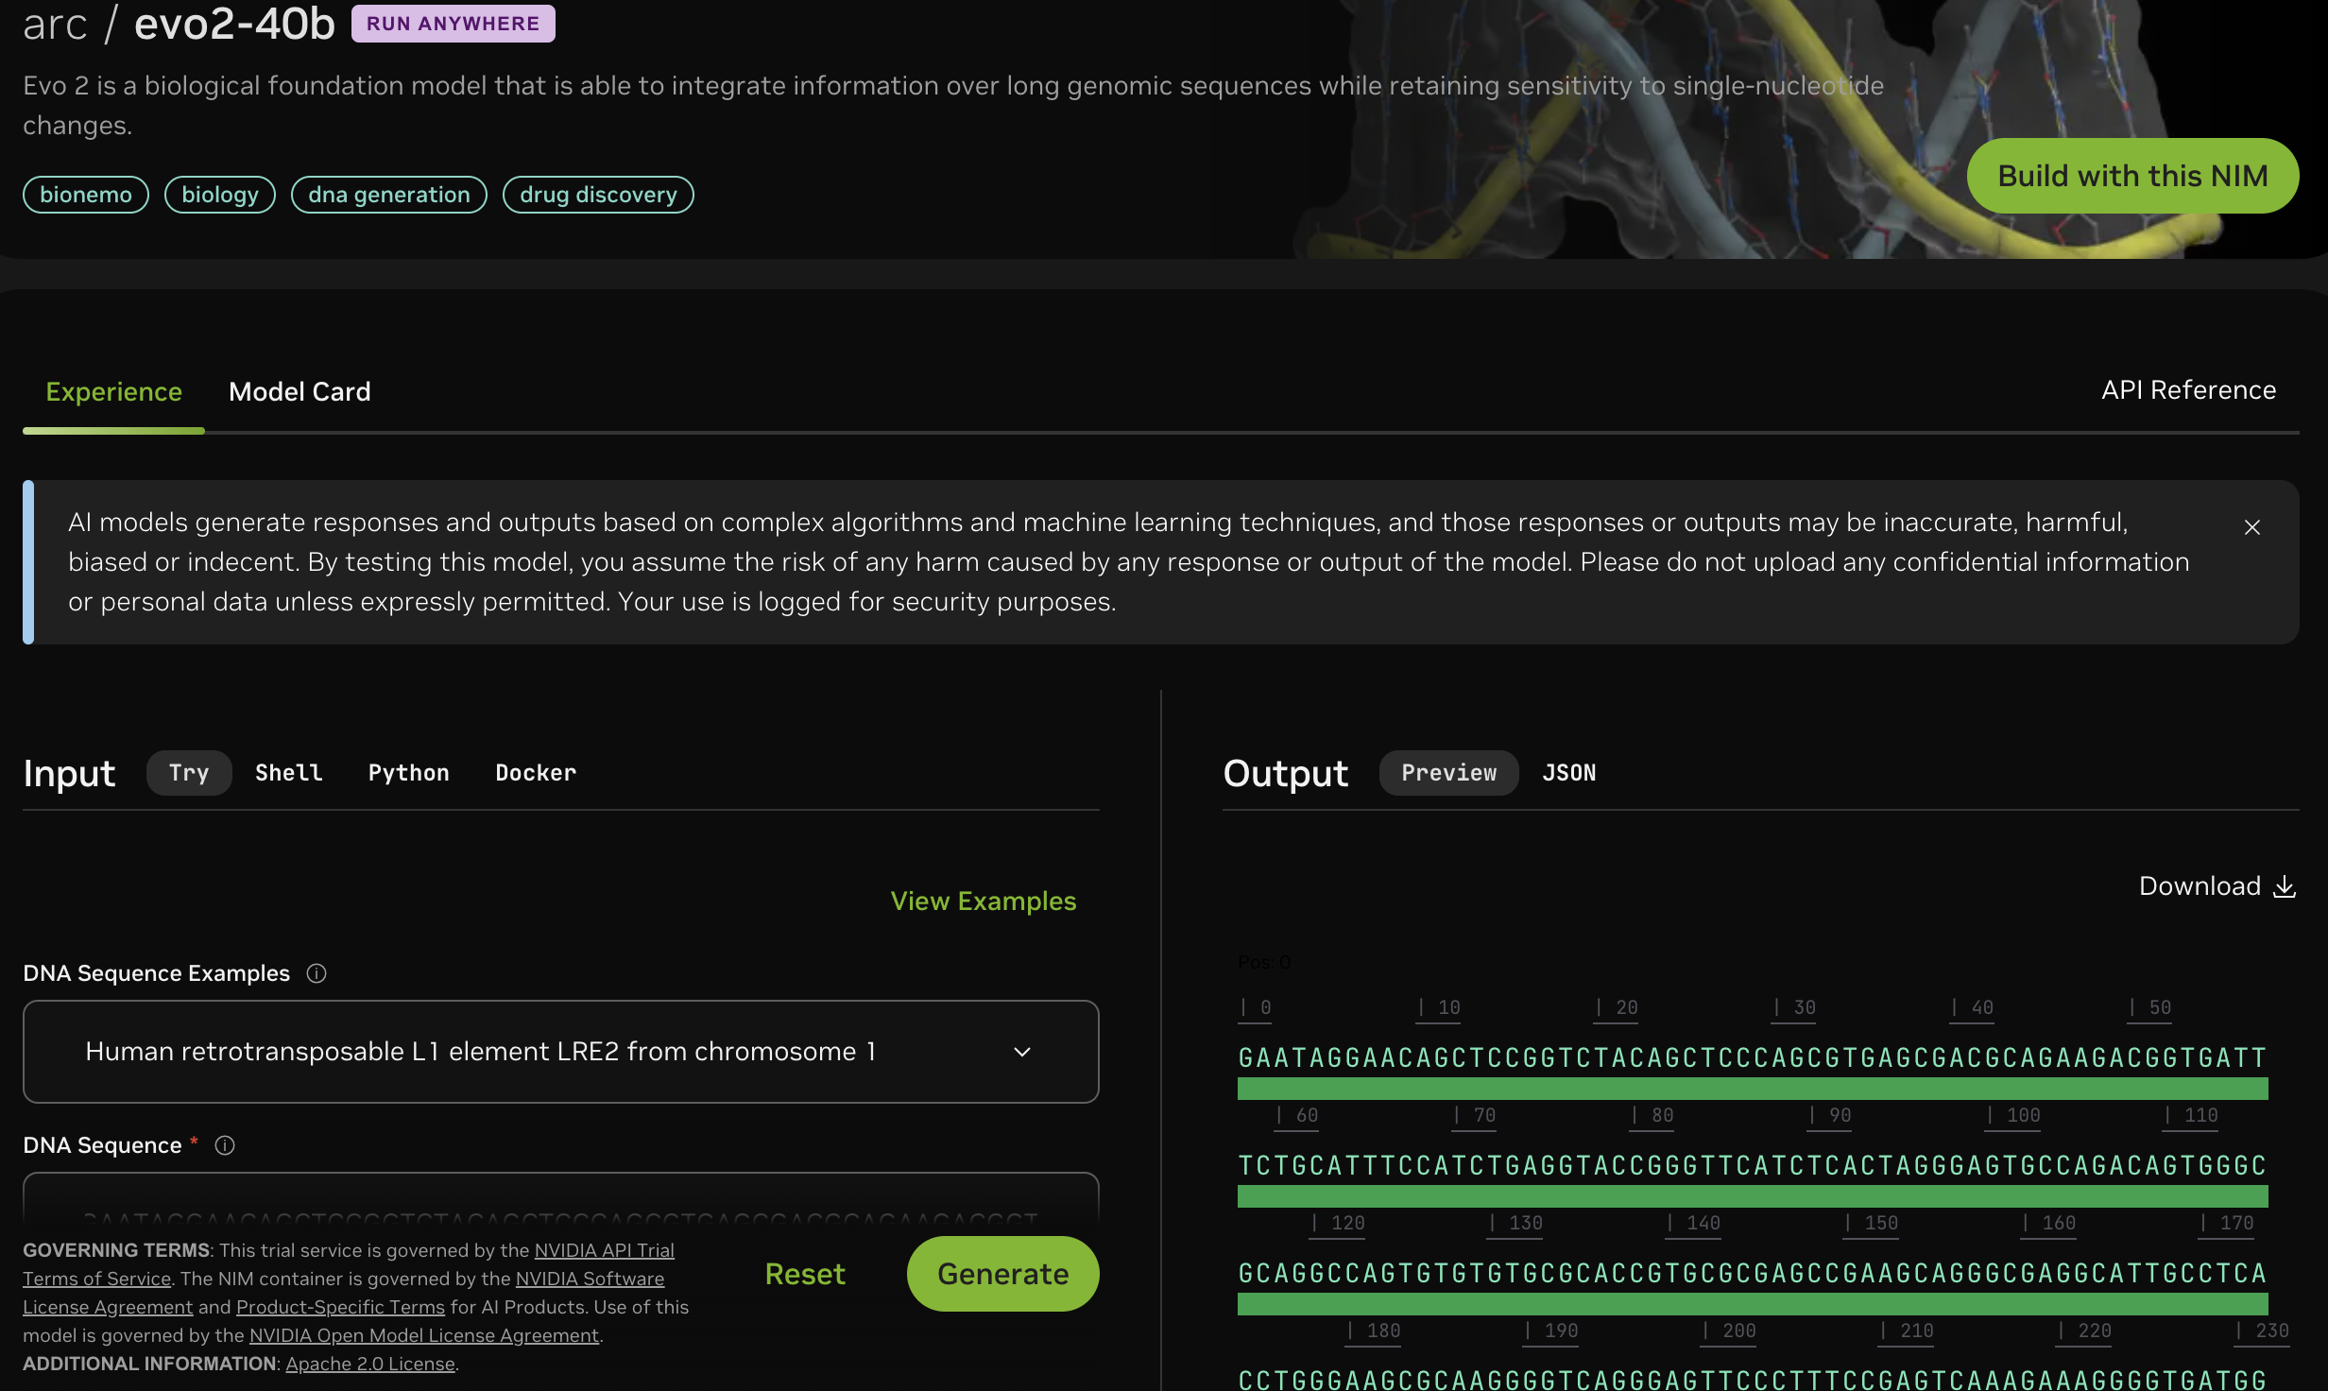Click the Download arrow icon
The image size is (2328, 1391).
2285,886
